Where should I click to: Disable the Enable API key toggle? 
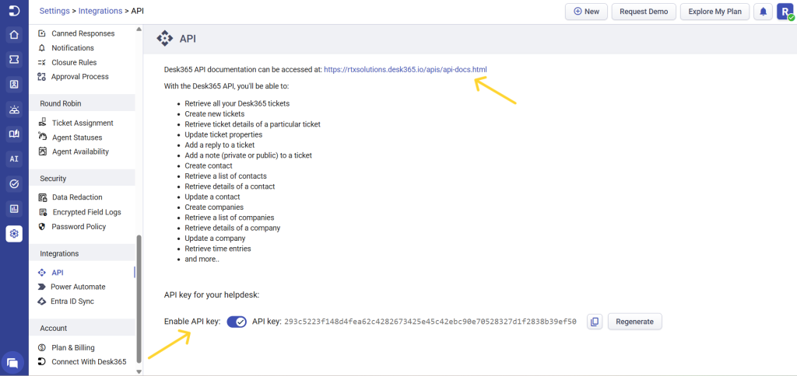(237, 322)
